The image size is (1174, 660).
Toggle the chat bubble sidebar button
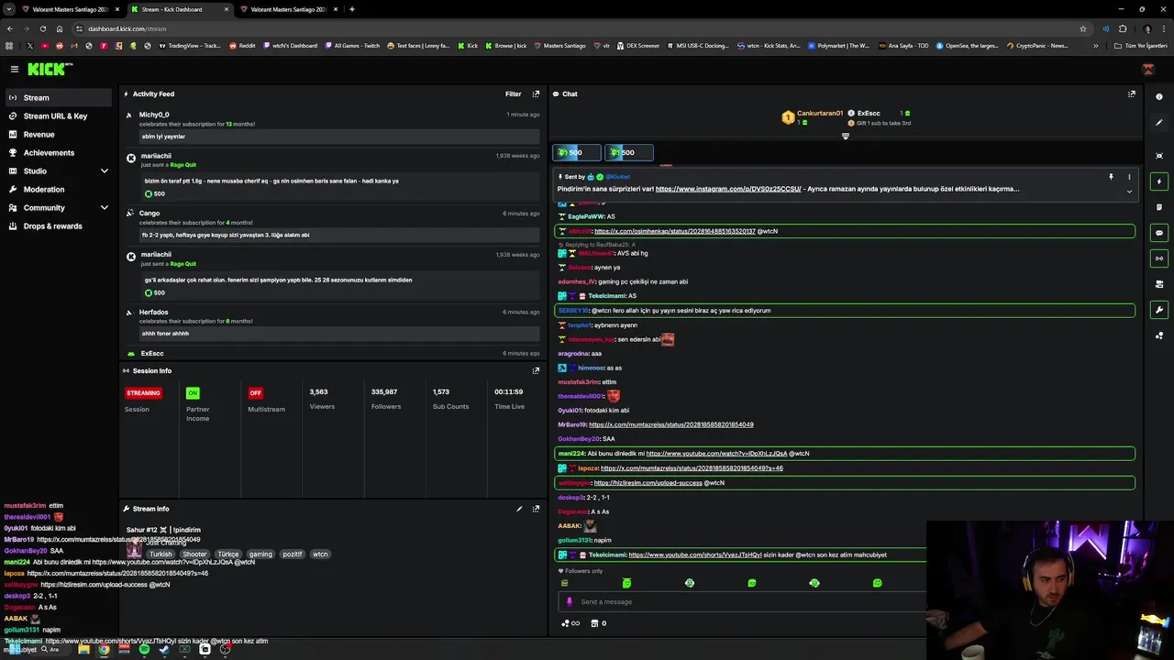click(x=1159, y=233)
